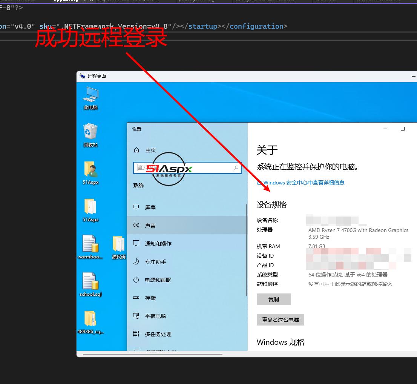Click the 64 位操作系统 system type value
Image resolution: width=417 pixels, height=384 pixels.
click(348, 275)
